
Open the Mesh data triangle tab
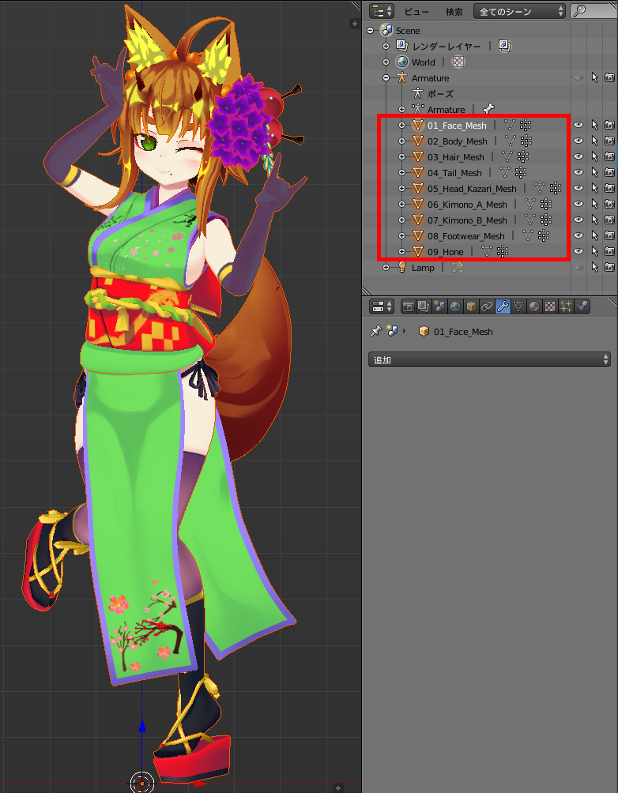pyautogui.click(x=518, y=306)
